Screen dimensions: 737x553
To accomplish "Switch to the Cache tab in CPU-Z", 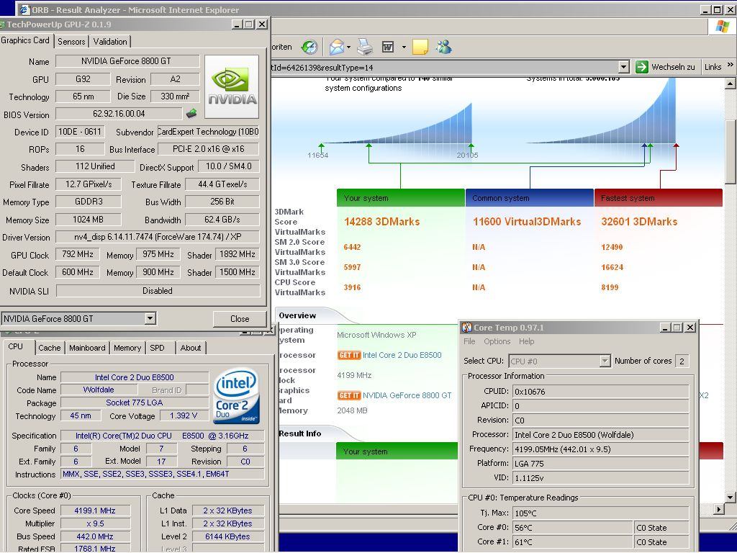I will coord(50,348).
